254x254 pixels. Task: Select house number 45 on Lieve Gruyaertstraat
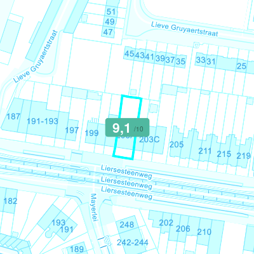point(129,54)
